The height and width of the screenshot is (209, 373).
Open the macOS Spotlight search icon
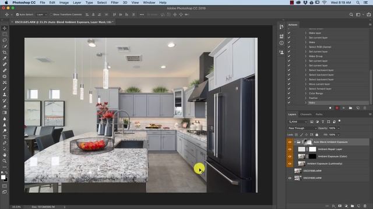coord(358,2)
